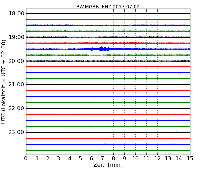
Task: Click the x-axis tick label 6
Action: (92, 159)
